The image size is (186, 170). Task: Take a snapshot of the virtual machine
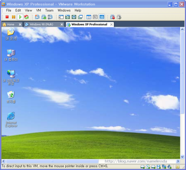pyautogui.click(x=37, y=17)
